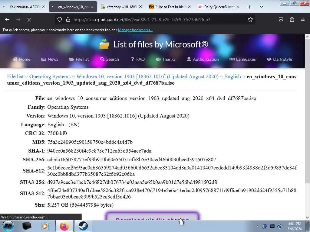Open tracking protection shield icon
This screenshot has width=310, height=232.
point(60,20)
